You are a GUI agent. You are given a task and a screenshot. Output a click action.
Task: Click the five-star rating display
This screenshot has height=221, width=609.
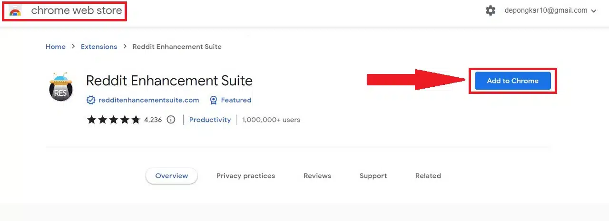click(x=113, y=120)
